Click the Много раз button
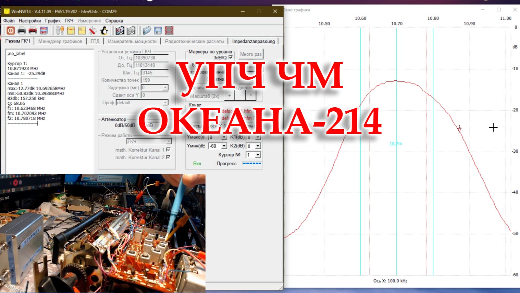Screen dimensions: 520x293 (x=251, y=54)
